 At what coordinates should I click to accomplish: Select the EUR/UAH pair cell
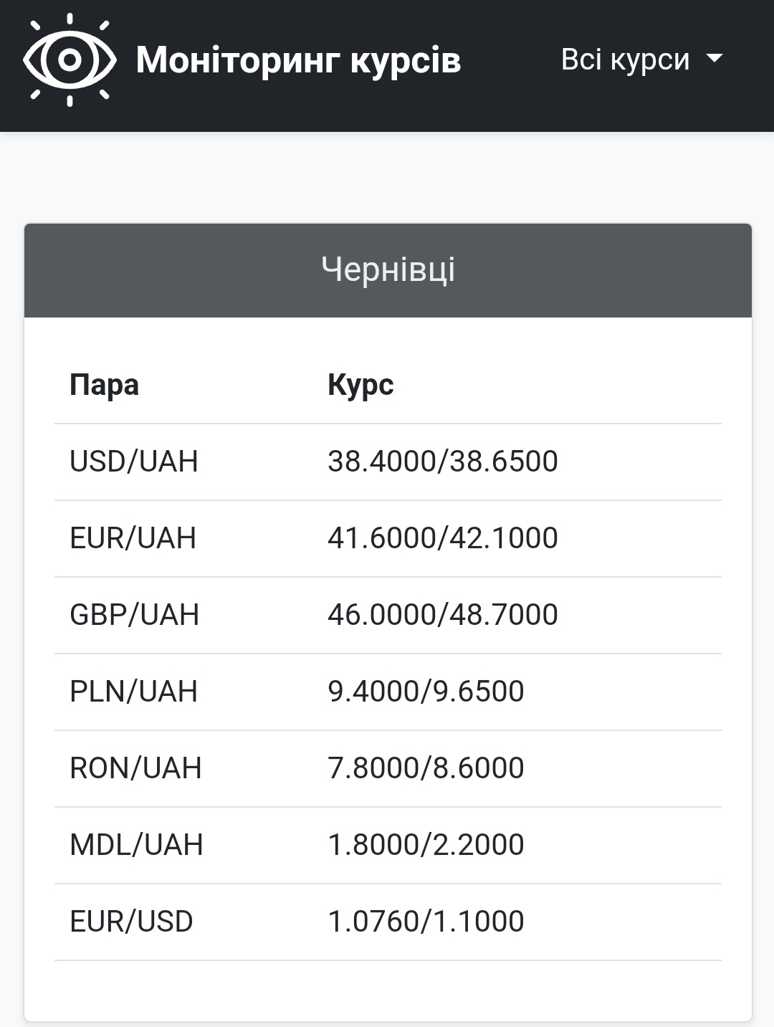coord(133,538)
